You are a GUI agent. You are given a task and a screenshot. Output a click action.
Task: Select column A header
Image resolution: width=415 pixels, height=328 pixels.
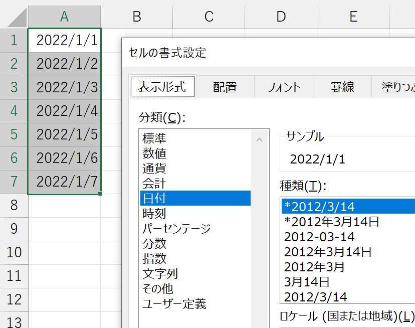click(64, 17)
